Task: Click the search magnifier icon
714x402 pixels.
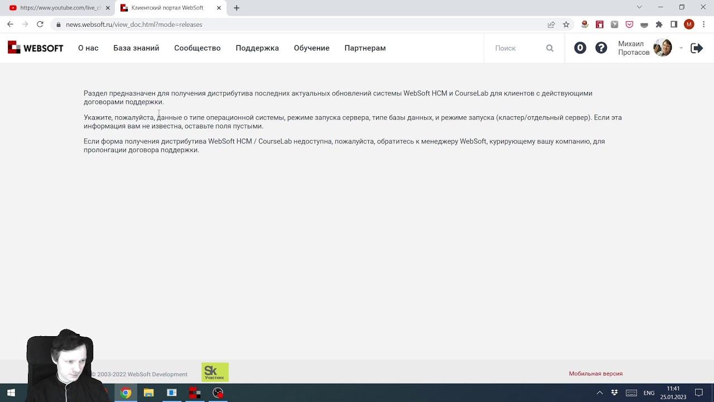Action: 550,48
